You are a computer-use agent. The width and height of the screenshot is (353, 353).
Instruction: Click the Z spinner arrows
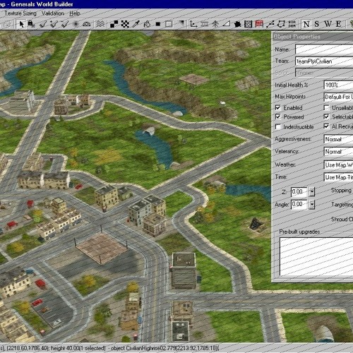coord(312,191)
